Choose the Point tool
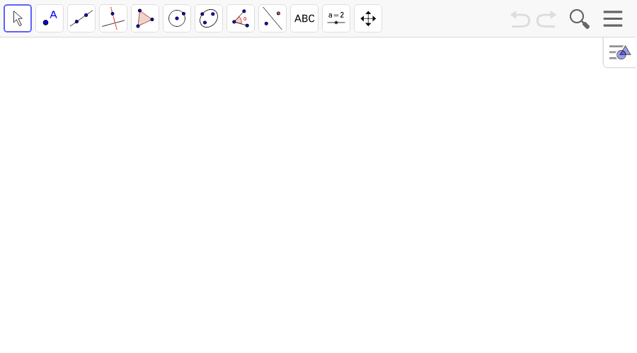 tap(50, 18)
